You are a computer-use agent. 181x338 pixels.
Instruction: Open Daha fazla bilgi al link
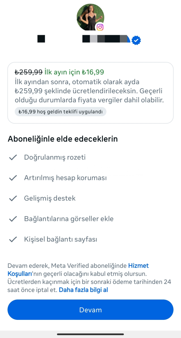click(x=83, y=290)
